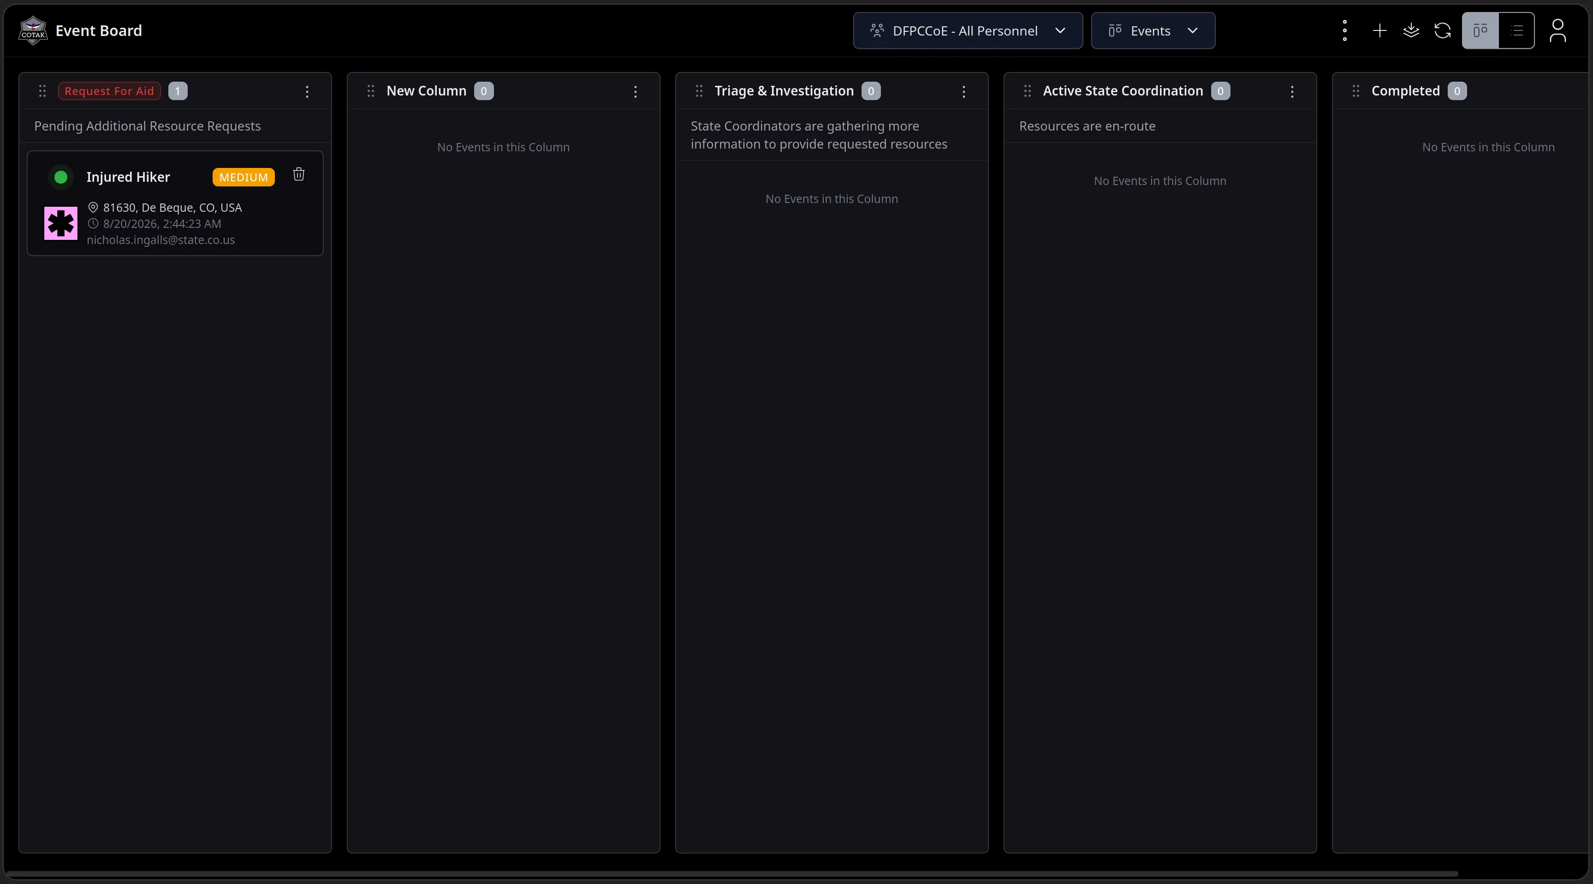Screen dimensions: 1593x884
Task: Open Request For Aid column options menu
Action: [307, 91]
